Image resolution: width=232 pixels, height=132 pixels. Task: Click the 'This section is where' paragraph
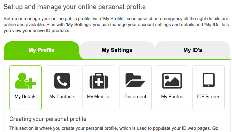coord(114,128)
